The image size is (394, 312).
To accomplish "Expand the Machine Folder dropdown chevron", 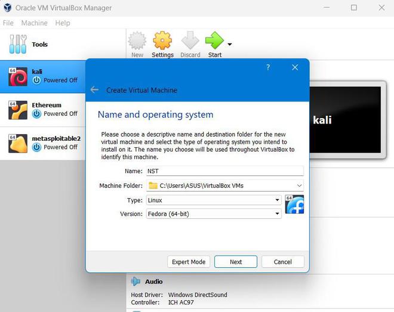I will coord(299,186).
